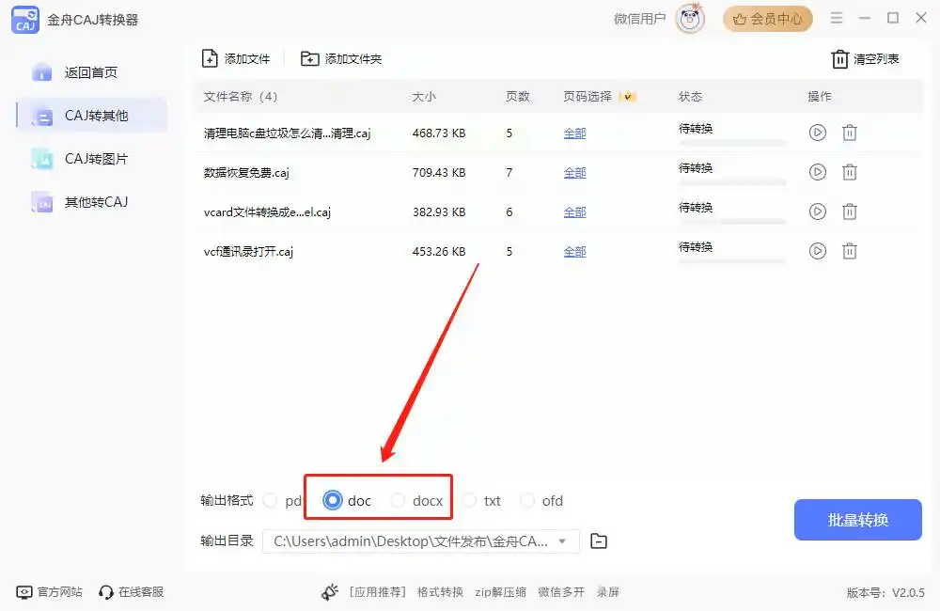Open page selection 全部 for vcard文件转换成 file
The width and height of the screenshot is (940, 611).
(x=575, y=212)
